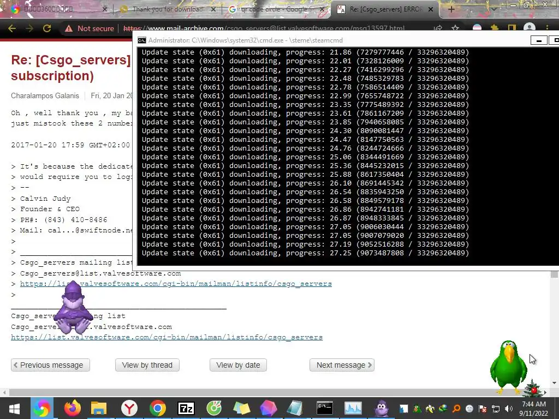Close the 'qr code circle' Google tab
This screenshot has height=419, width=559.
322,9
